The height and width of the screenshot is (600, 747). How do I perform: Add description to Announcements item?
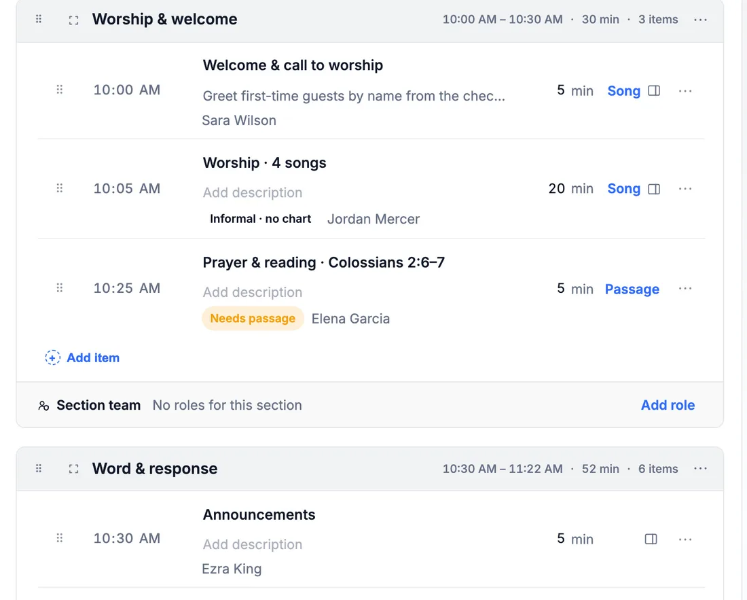tap(253, 544)
